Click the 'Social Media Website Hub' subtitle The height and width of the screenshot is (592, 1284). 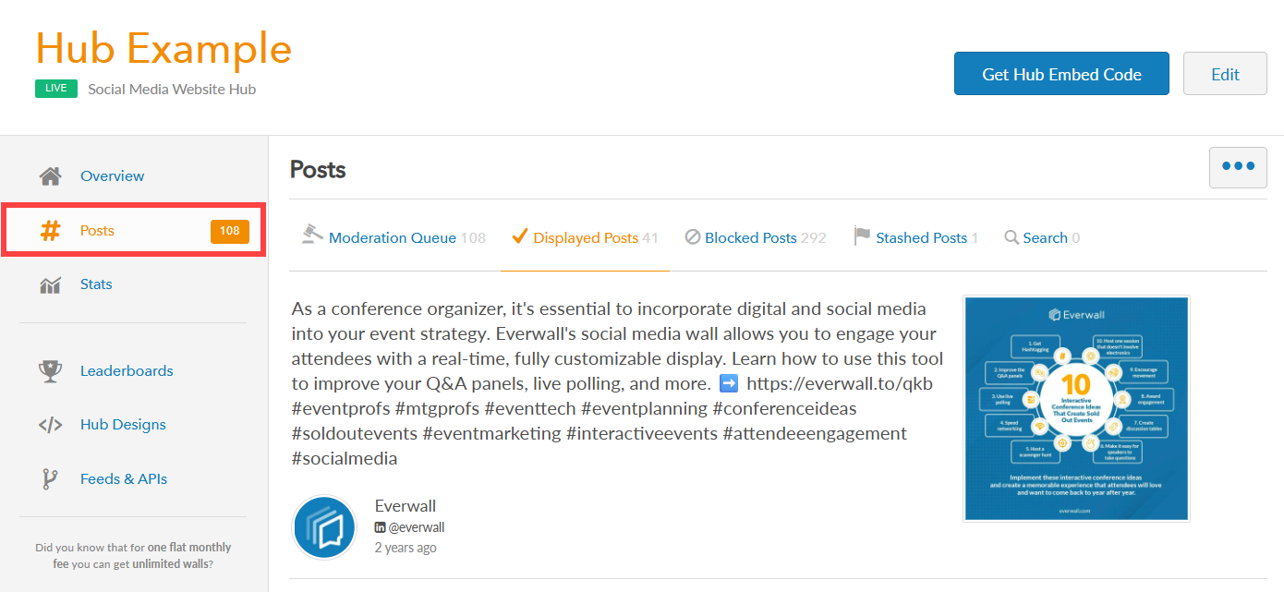pos(172,90)
